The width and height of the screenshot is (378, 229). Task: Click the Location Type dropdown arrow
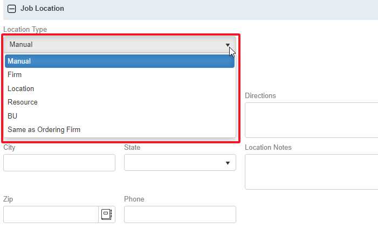[x=228, y=45]
